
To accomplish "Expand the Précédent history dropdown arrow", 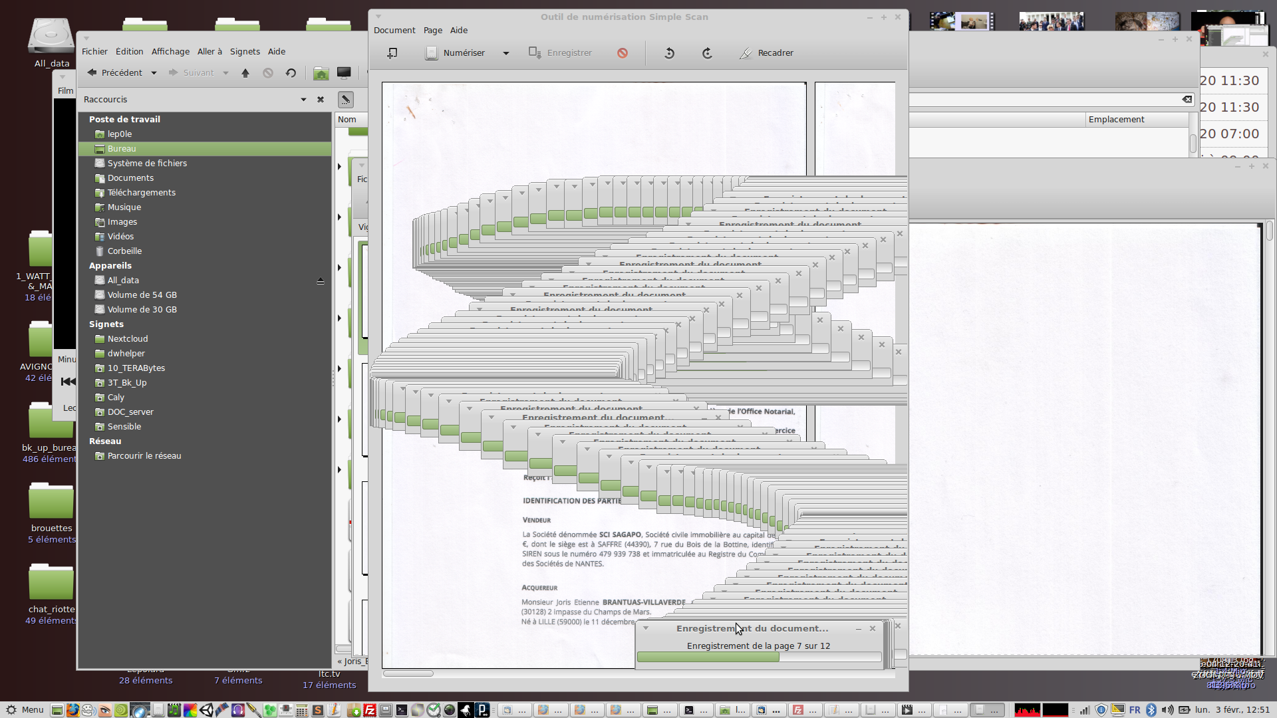I will (154, 73).
